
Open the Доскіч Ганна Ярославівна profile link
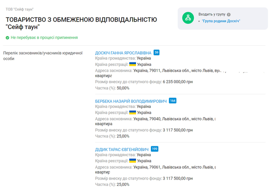123,53
